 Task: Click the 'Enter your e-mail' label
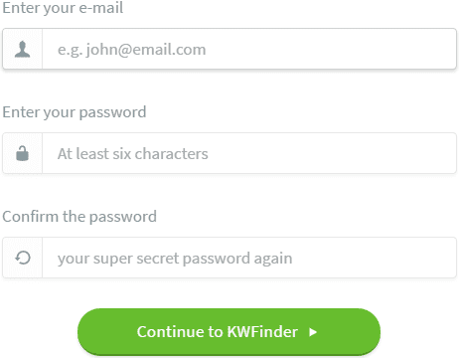point(63,8)
